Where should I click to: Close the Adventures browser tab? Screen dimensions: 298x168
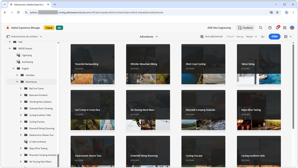click(x=48, y=4)
